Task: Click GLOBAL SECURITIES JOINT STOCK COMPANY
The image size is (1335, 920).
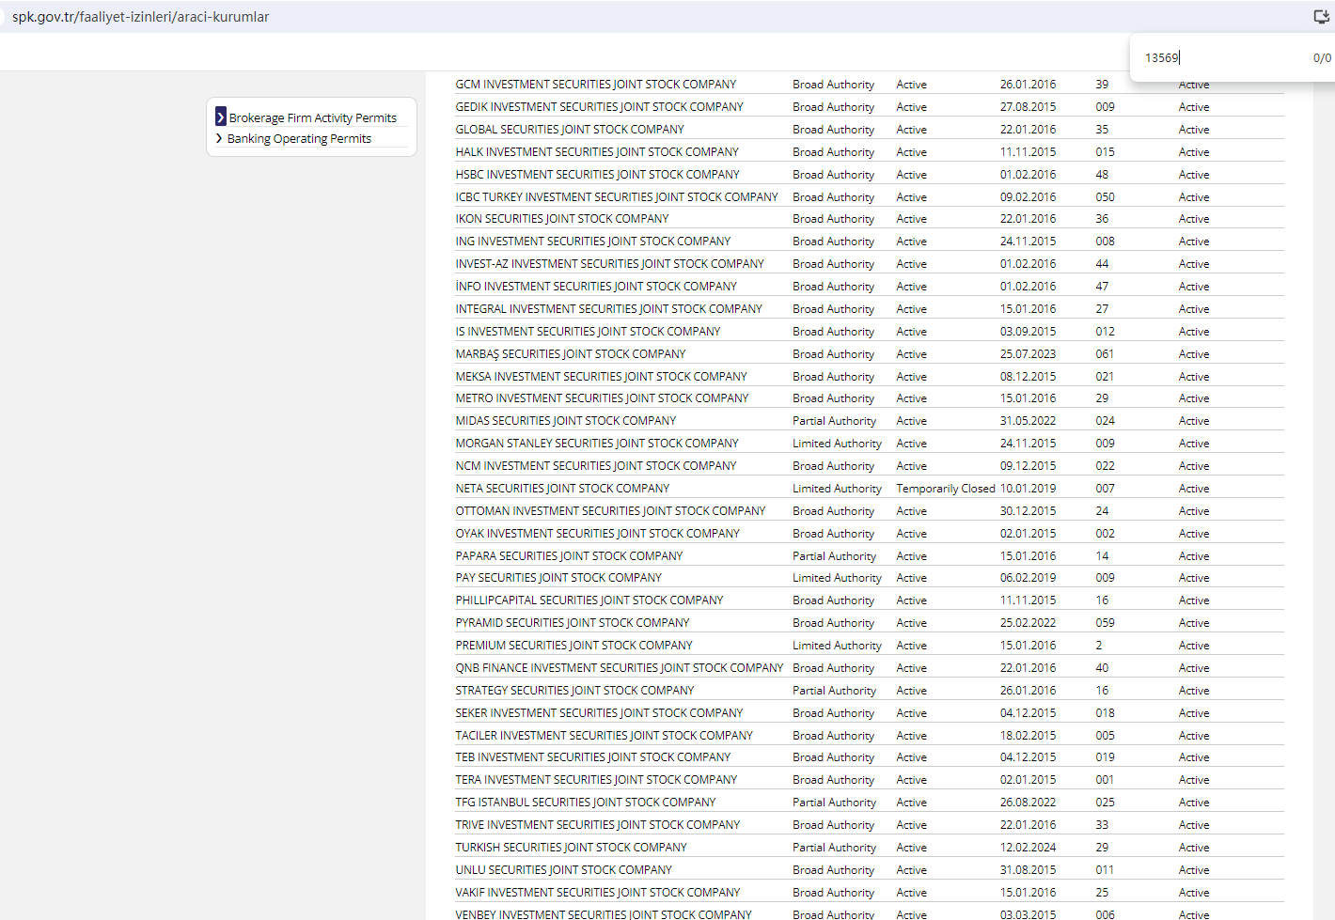Action: pos(570,130)
